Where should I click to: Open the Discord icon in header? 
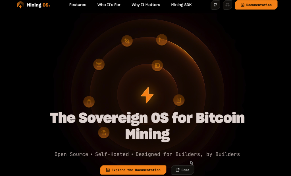coord(227,5)
